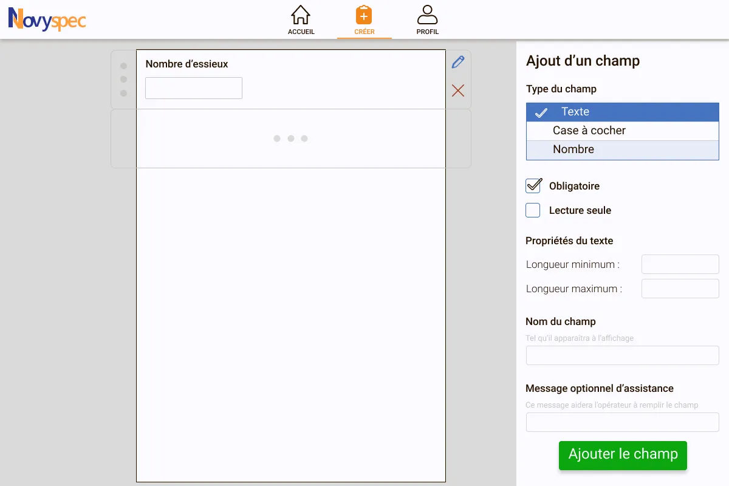This screenshot has width=729, height=486.
Task: Click the blank form canvas area
Action: click(x=290, y=322)
